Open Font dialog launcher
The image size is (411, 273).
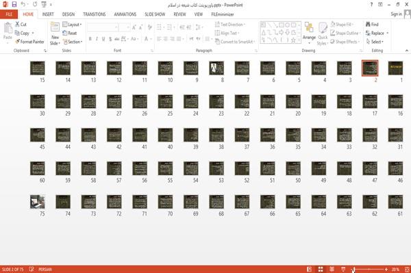pos(152,51)
